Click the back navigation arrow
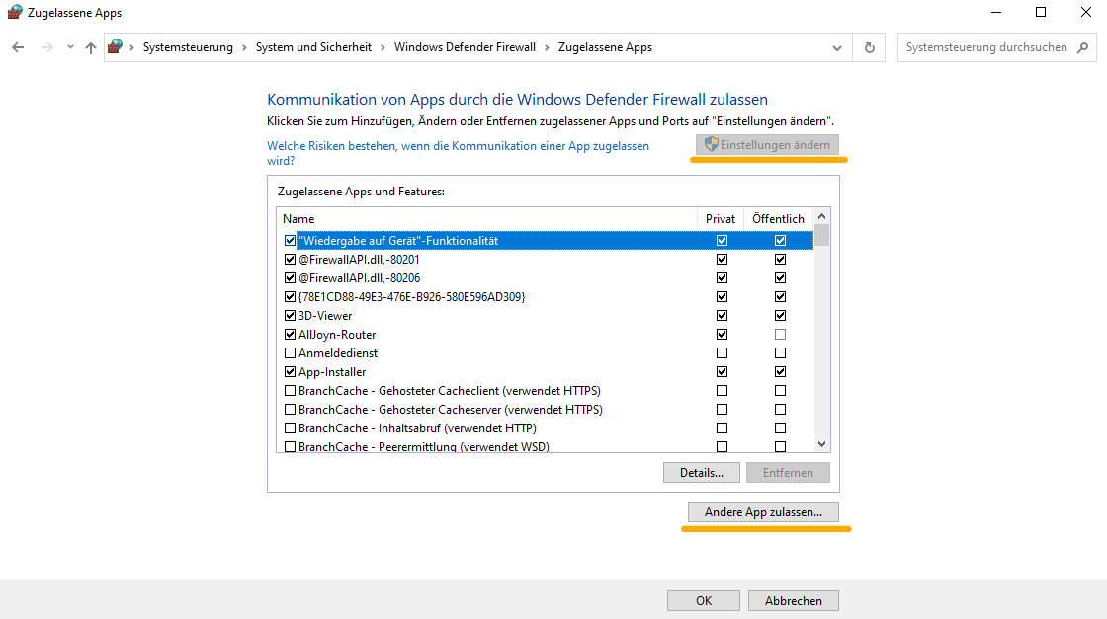Viewport: 1107px width, 619px height. coord(17,46)
